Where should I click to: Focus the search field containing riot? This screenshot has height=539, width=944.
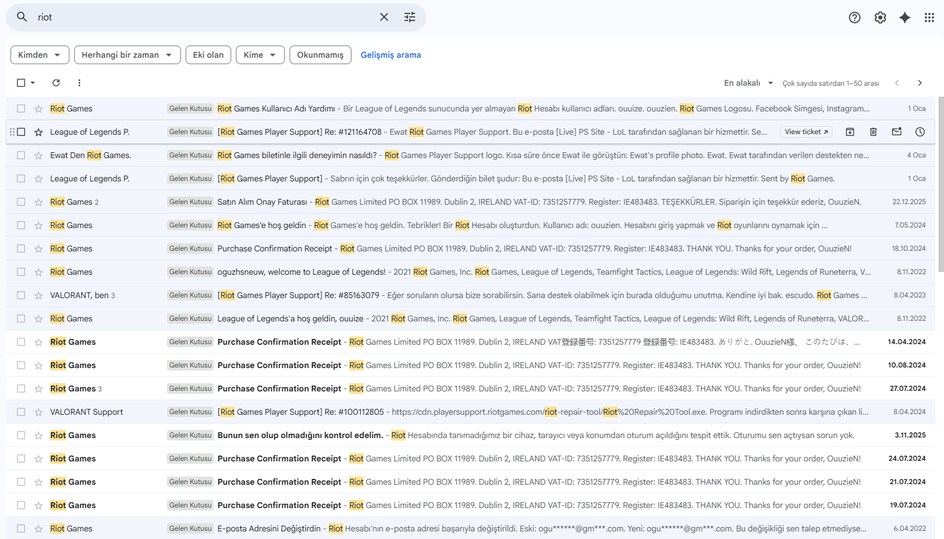[204, 17]
